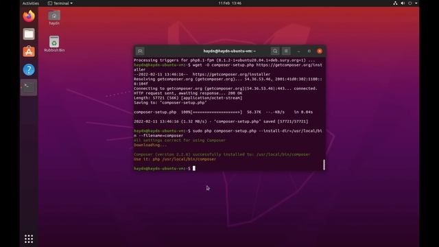Click the 'All settings correct for using Composer' line
439x247 pixels.
point(180,140)
